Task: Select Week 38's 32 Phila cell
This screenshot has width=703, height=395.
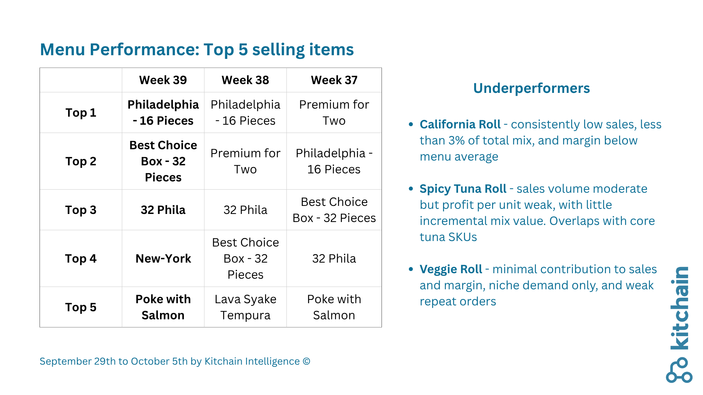Action: pos(245,210)
